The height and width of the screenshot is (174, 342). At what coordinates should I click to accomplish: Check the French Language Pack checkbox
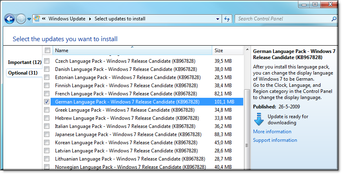click(47, 94)
